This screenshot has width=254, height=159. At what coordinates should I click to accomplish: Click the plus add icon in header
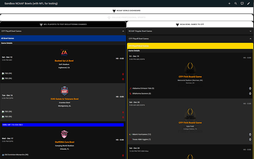[x=229, y=3]
